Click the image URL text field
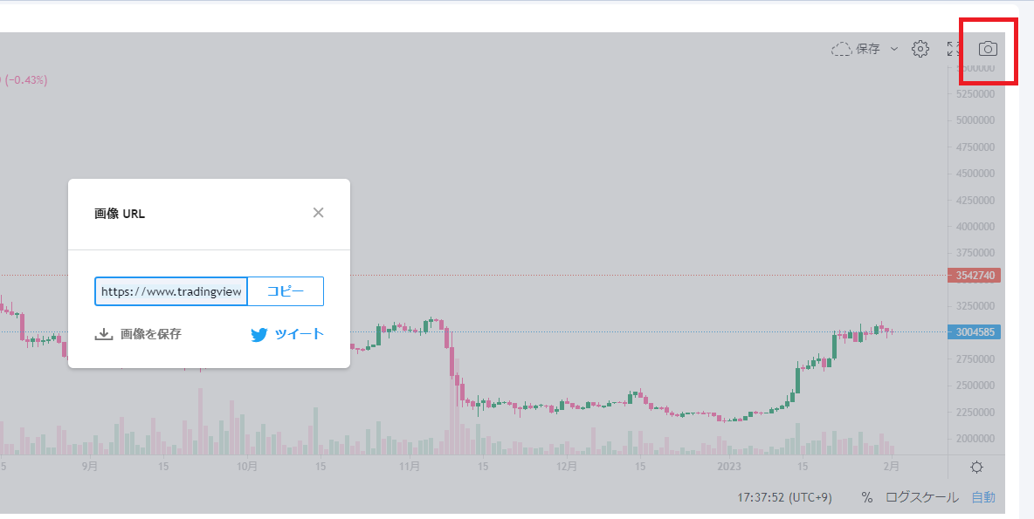Image resolution: width=1034 pixels, height=519 pixels. click(171, 291)
